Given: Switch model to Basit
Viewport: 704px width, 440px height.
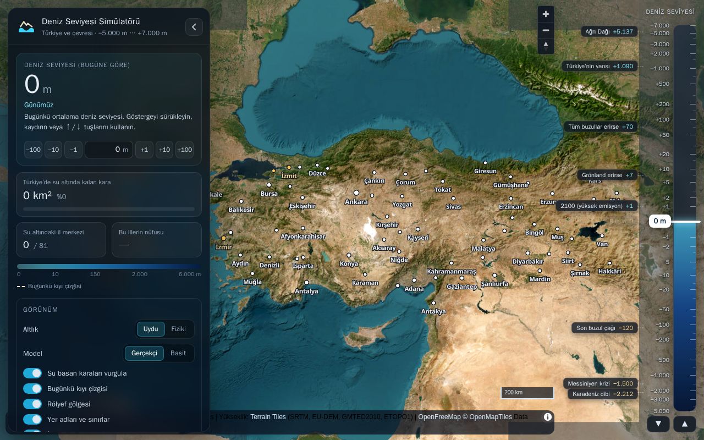Looking at the screenshot, I should click(178, 353).
